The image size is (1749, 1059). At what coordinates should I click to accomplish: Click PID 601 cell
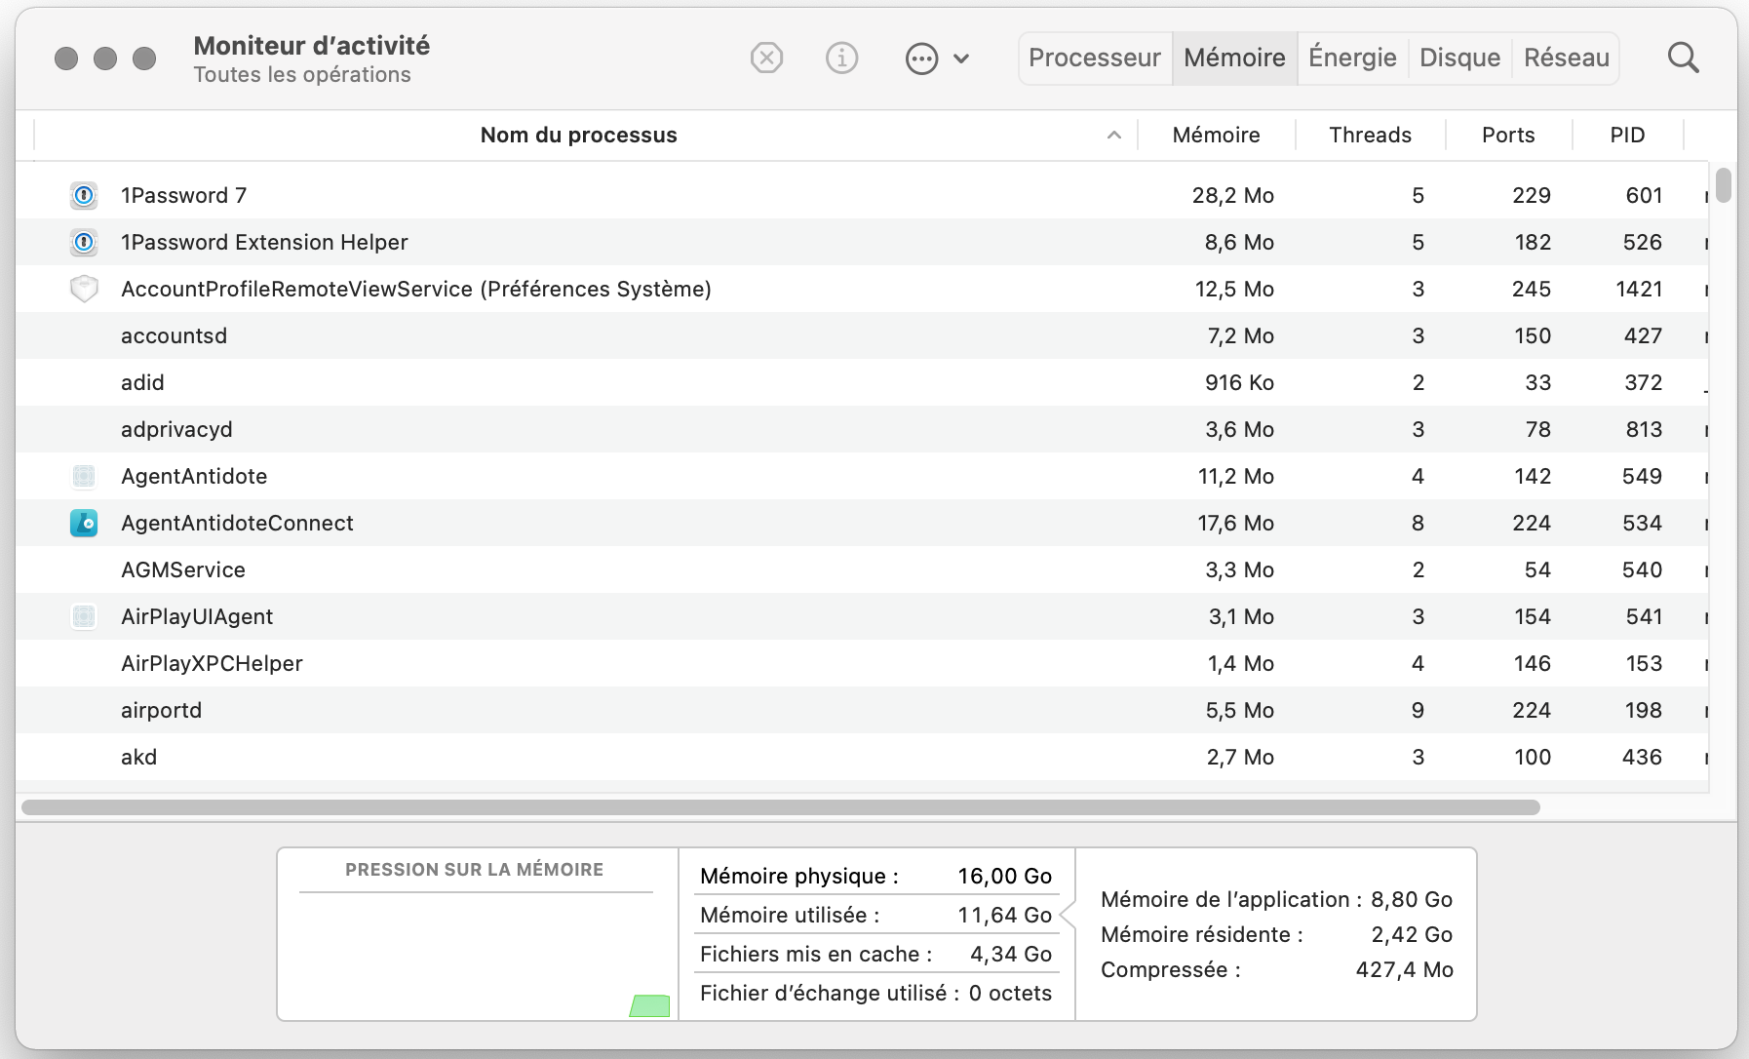pos(1644,196)
